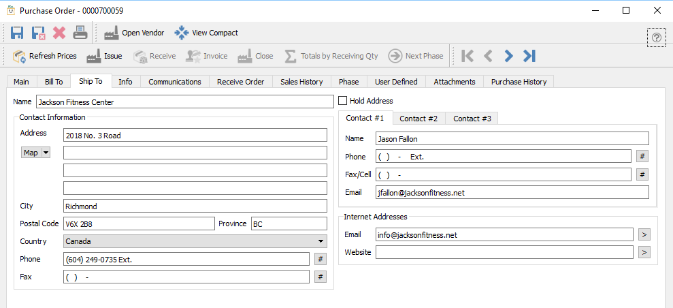Click the Save disk icon
This screenshot has width=673, height=308.
tap(18, 33)
